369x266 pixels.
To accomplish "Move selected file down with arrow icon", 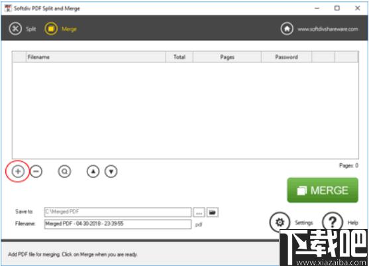I will click(x=111, y=171).
